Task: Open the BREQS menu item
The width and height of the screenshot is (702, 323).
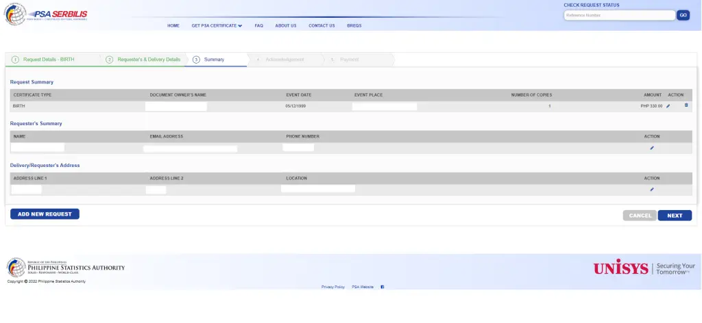Action: point(354,26)
